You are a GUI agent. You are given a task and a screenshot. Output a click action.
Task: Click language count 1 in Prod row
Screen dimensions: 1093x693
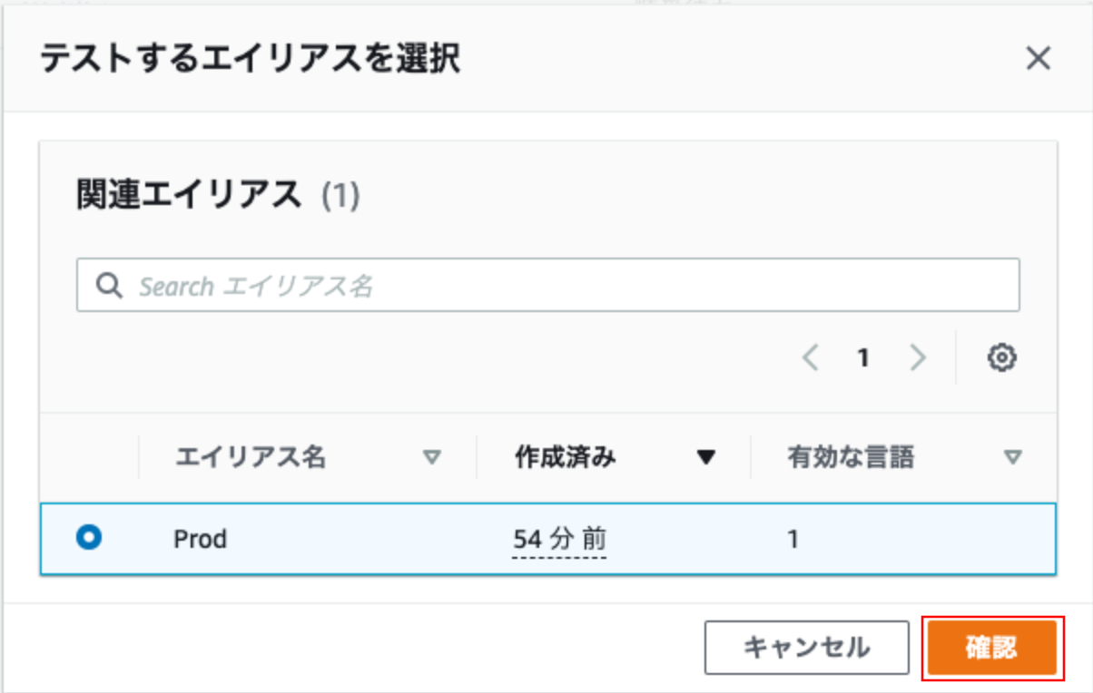pos(793,540)
